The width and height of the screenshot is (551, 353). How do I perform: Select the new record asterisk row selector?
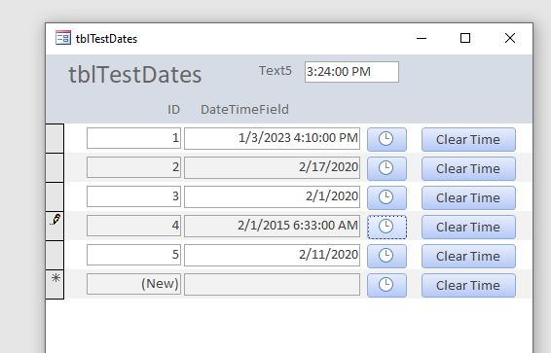click(x=55, y=284)
